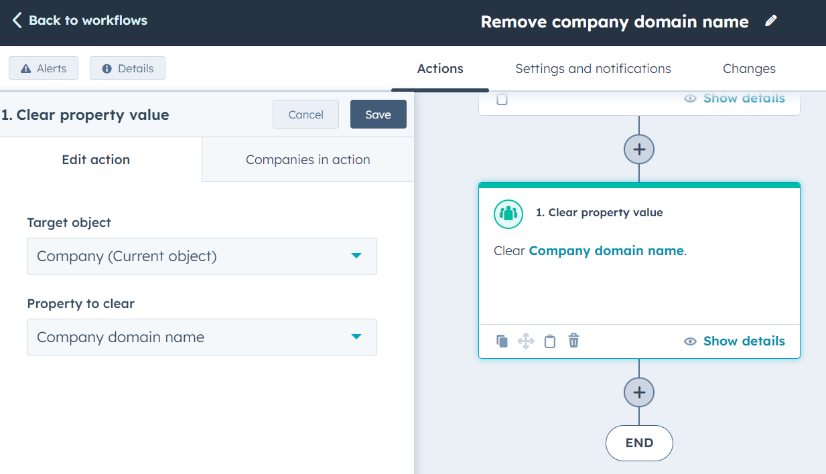Image resolution: width=826 pixels, height=474 pixels.
Task: Delete the action using the trash icon
Action: tap(573, 341)
